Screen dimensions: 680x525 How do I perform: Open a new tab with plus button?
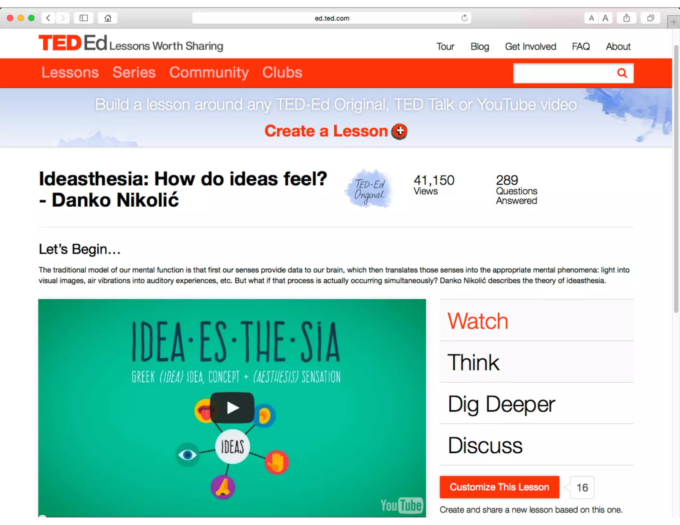[x=673, y=22]
